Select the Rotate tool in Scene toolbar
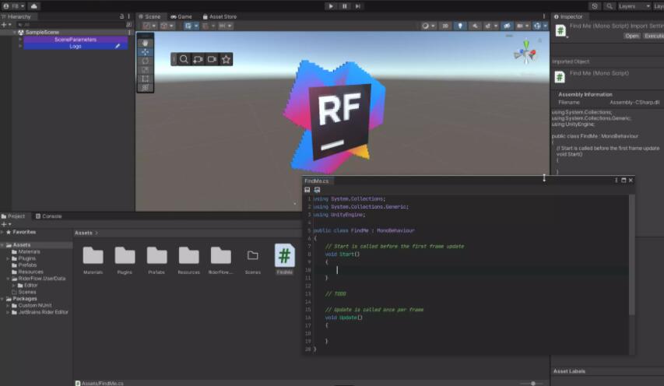 point(146,61)
